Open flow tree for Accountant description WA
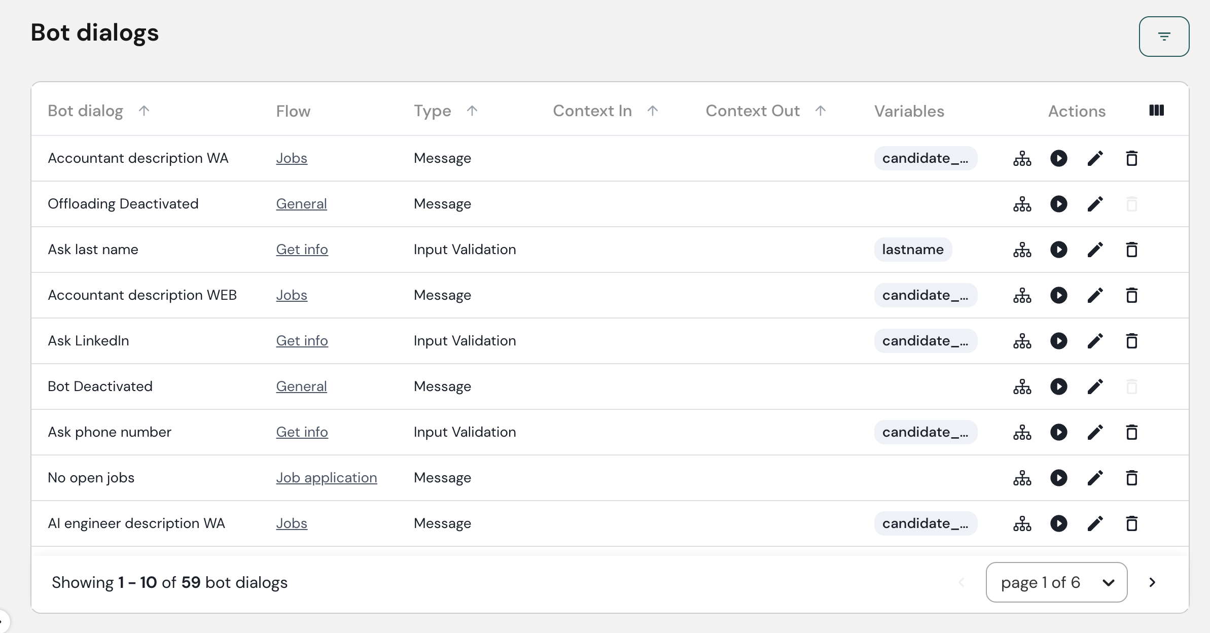This screenshot has width=1210, height=633. 1022,159
